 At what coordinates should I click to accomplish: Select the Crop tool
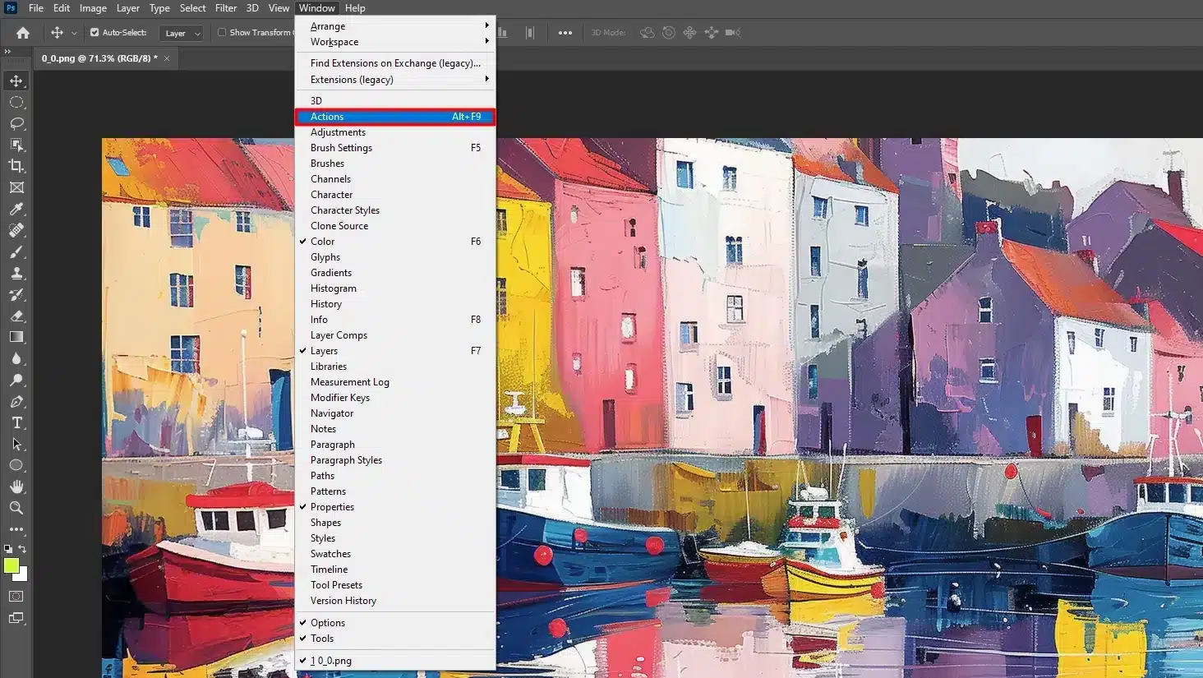[16, 166]
